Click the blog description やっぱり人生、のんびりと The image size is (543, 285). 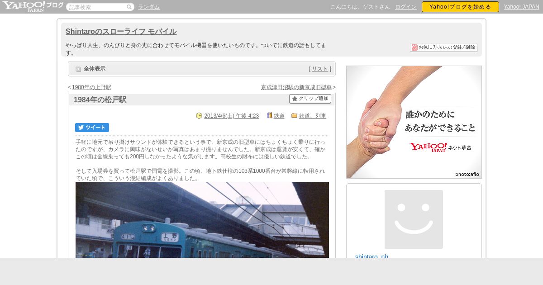[x=196, y=49]
